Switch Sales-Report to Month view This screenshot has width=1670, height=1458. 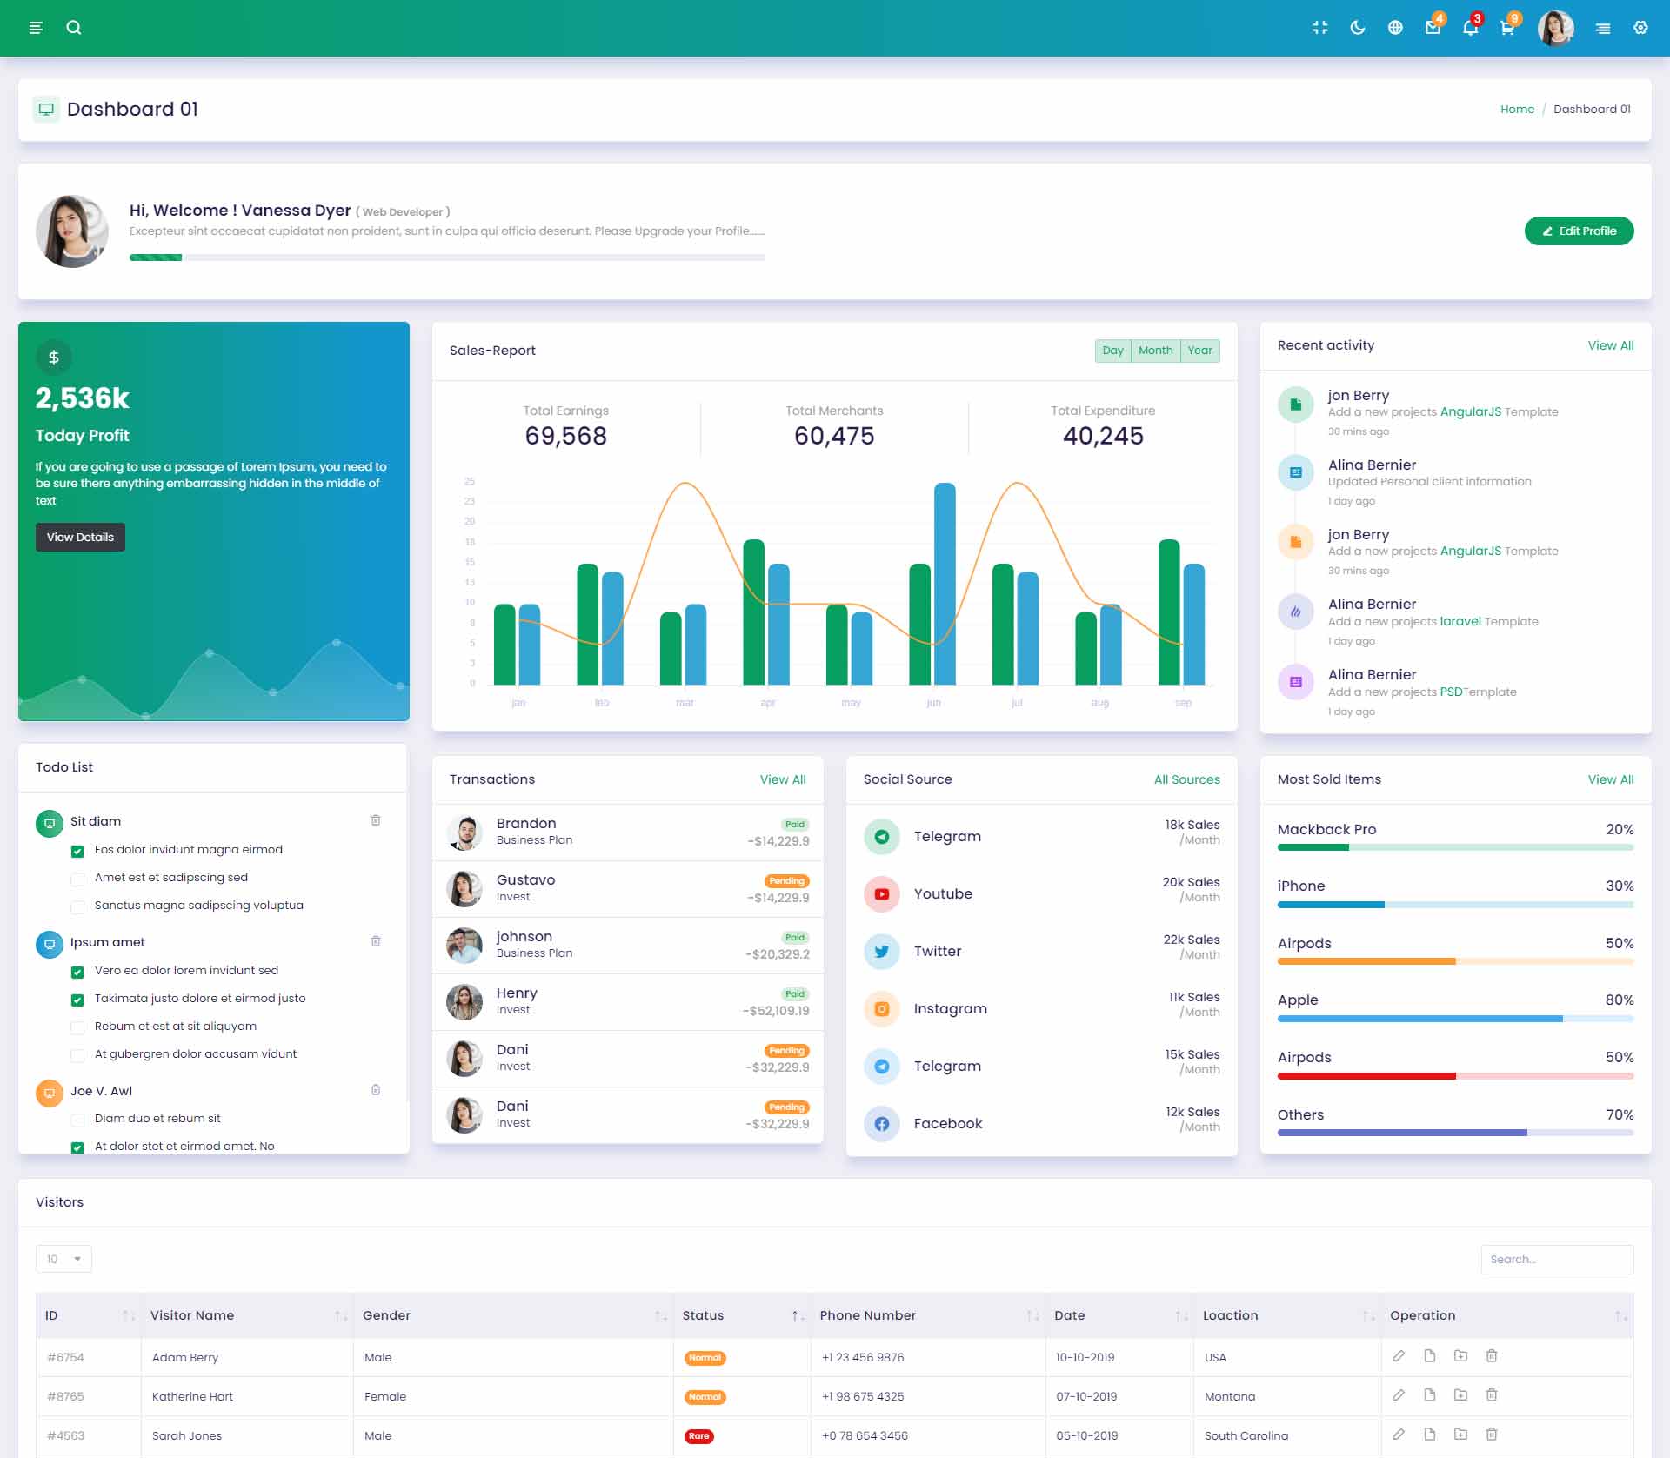(1155, 351)
